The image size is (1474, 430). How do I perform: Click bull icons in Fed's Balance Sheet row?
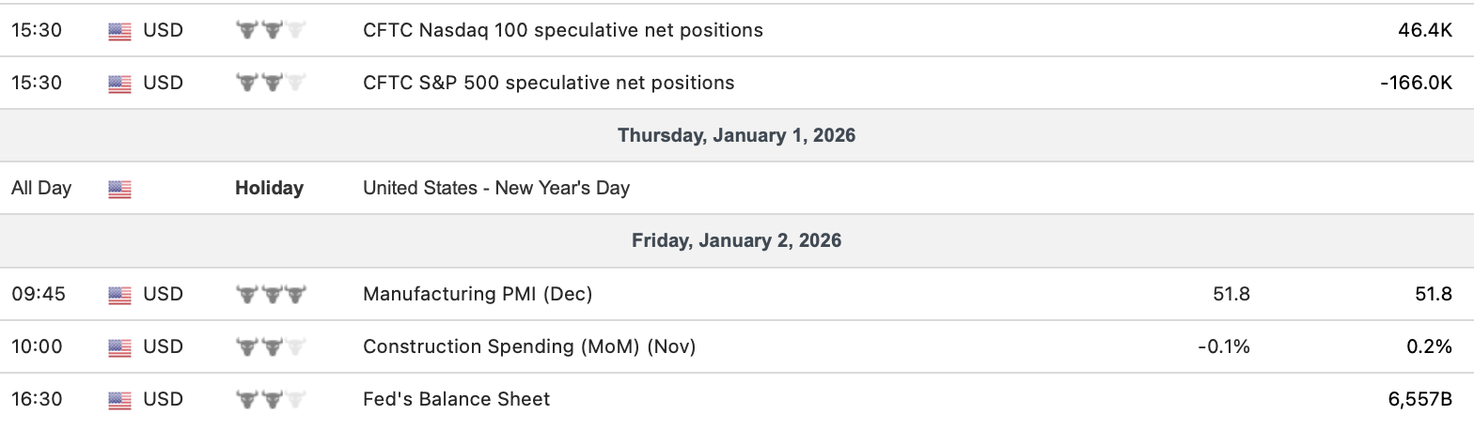pos(272,400)
